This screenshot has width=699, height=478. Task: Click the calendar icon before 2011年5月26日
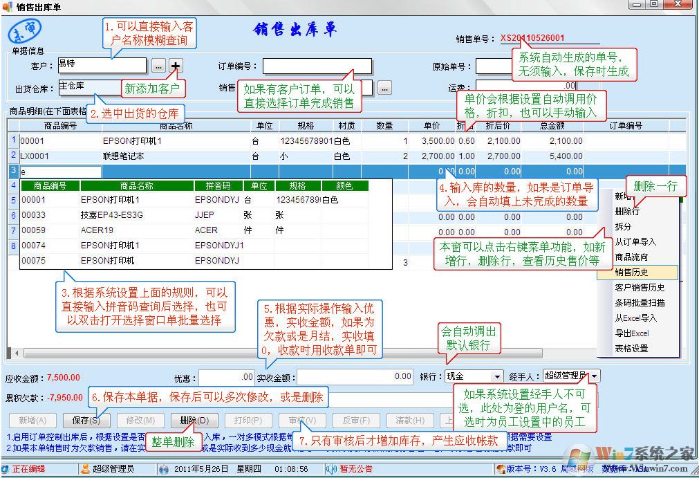coord(164,469)
